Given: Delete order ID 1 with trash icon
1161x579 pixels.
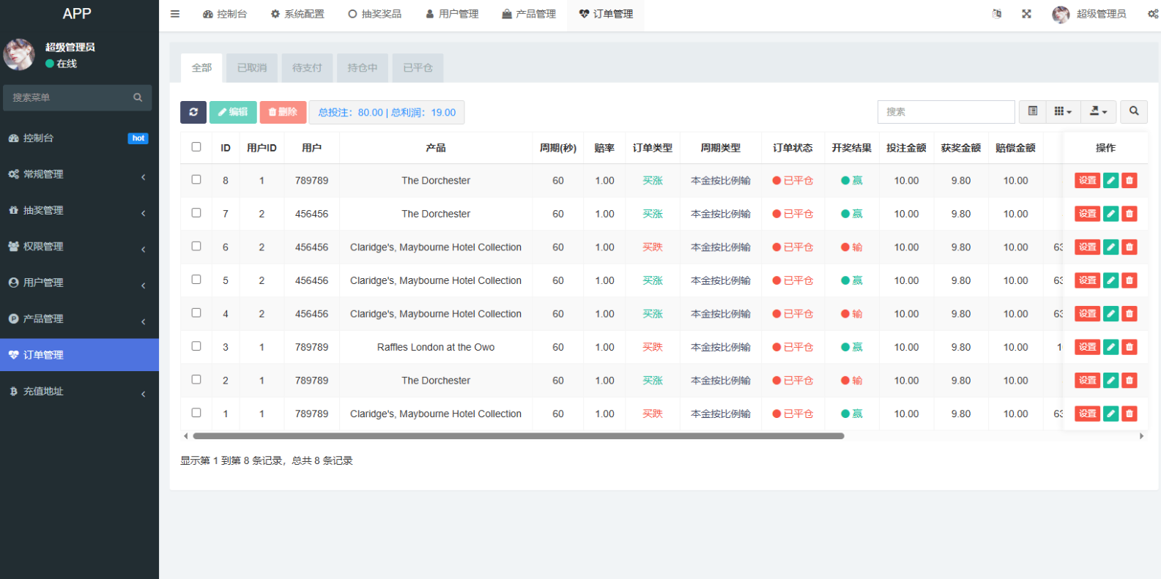Looking at the screenshot, I should click(x=1130, y=414).
